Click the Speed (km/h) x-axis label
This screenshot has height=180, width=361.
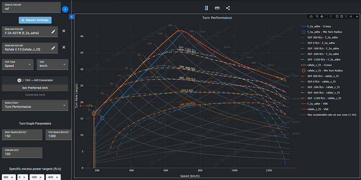pos(190,176)
